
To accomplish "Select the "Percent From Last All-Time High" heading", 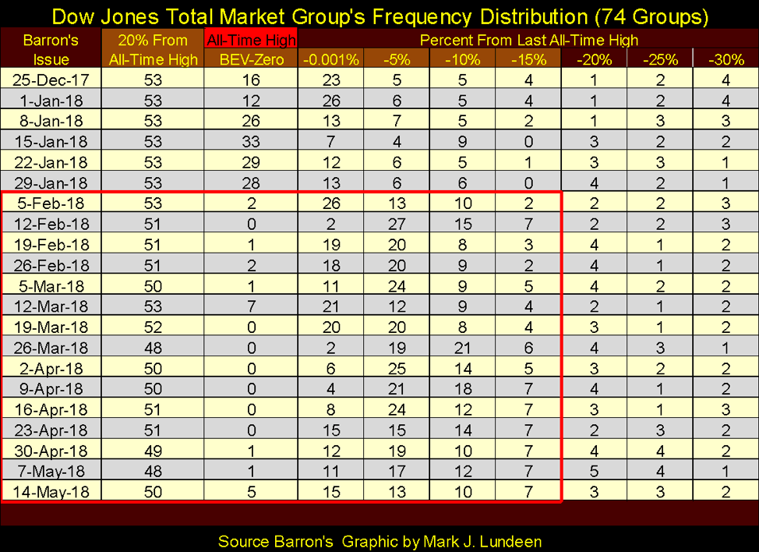I will [x=528, y=40].
